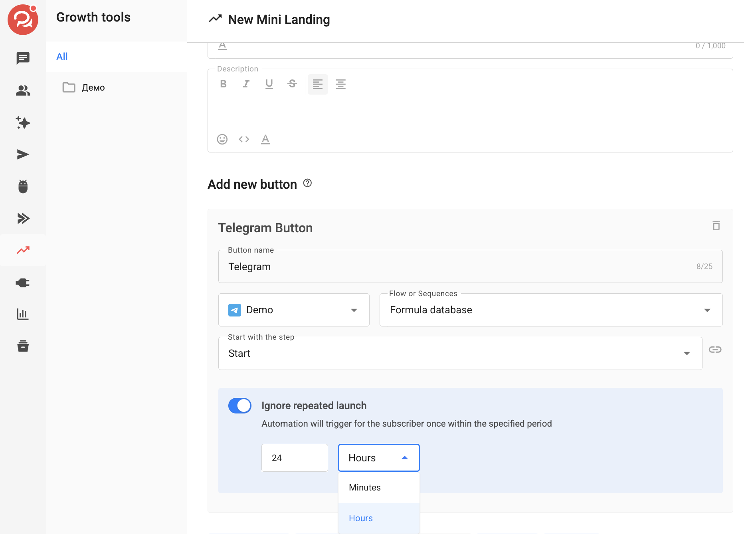
Task: Align description text center
Action: [x=340, y=84]
